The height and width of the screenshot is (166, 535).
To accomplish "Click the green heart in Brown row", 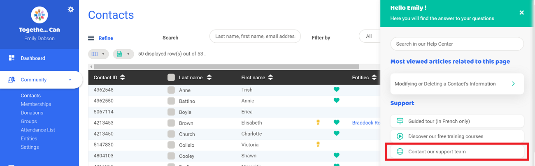I will (336, 122).
